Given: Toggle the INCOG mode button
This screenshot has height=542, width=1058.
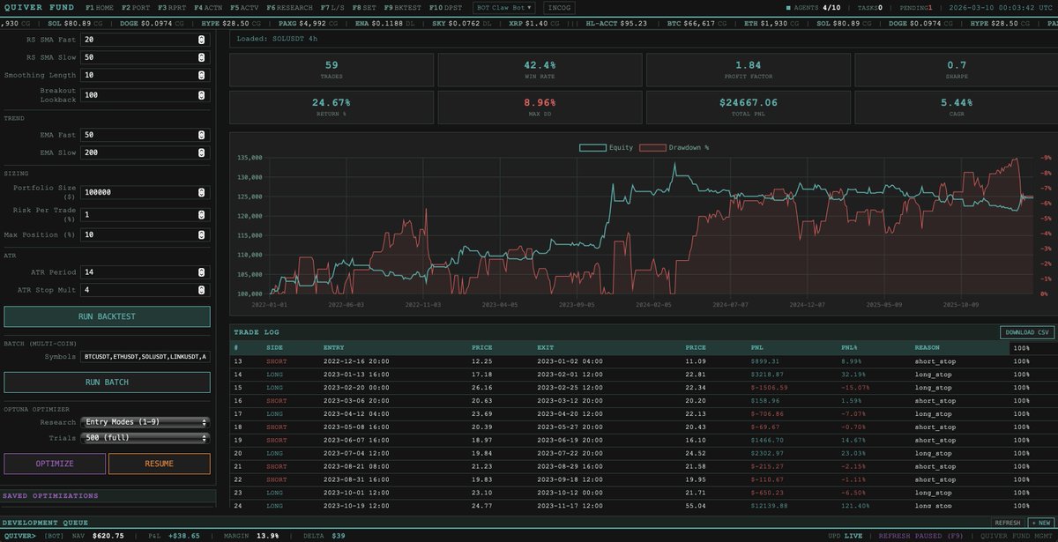Looking at the screenshot, I should (x=557, y=7).
